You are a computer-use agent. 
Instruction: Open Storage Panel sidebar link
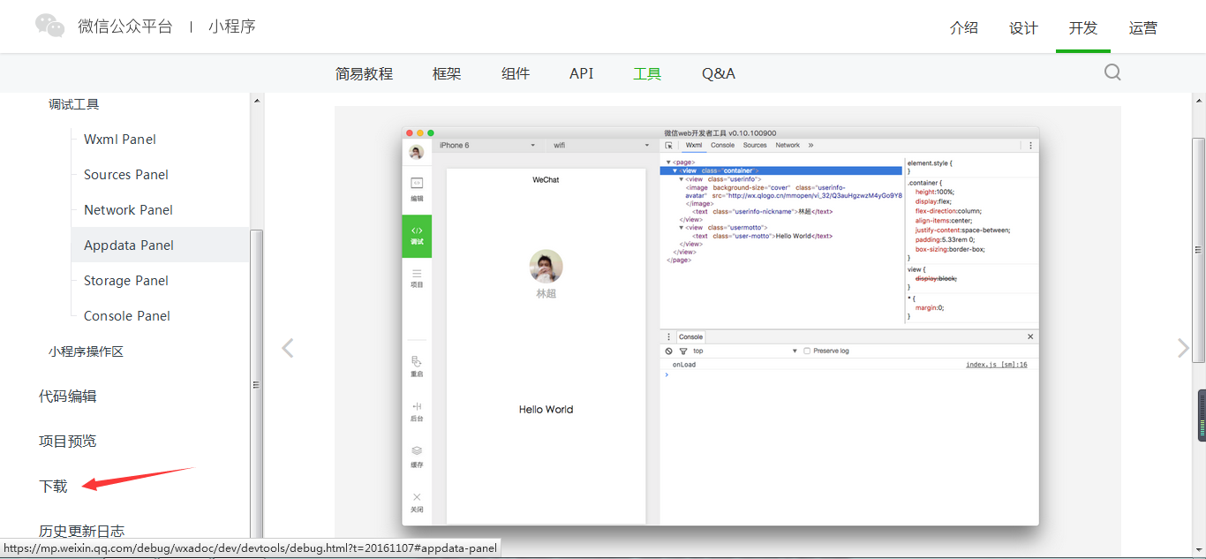pyautogui.click(x=126, y=281)
